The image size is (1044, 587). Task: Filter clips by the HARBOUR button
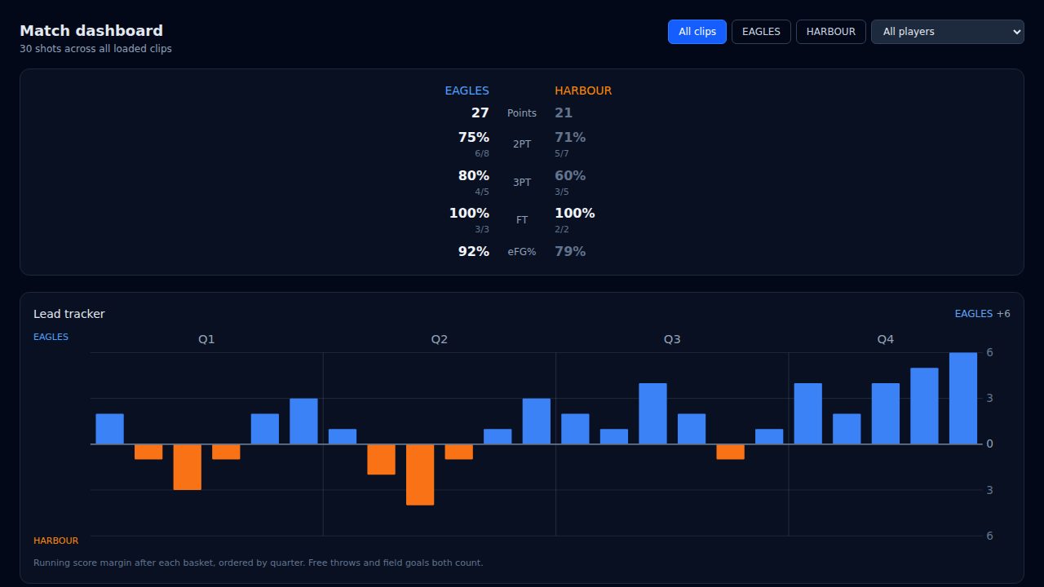(x=831, y=32)
